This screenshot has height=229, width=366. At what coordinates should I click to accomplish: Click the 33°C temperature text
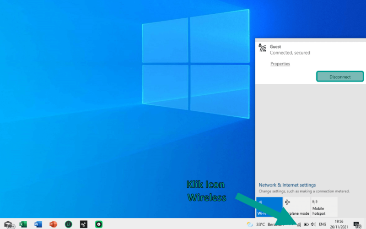(x=260, y=224)
